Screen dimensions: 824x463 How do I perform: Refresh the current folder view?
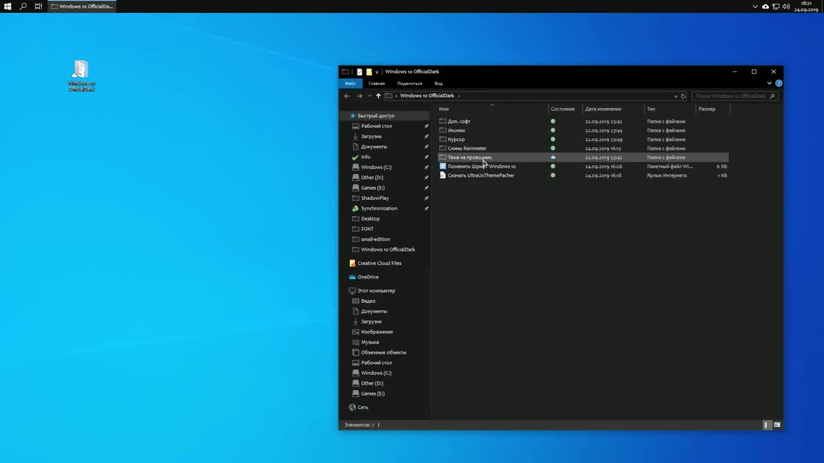pyautogui.click(x=683, y=96)
